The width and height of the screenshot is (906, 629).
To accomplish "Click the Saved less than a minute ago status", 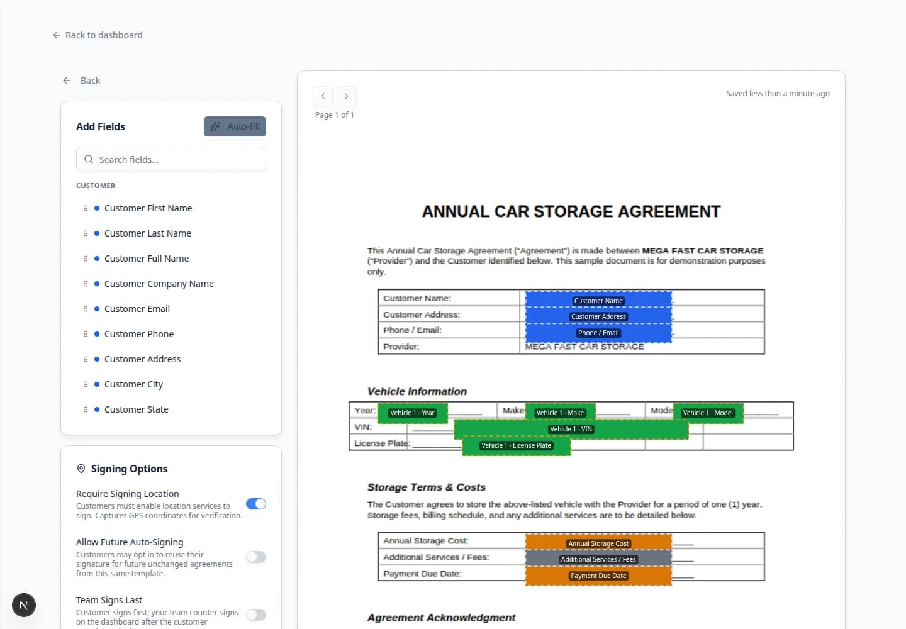I will [778, 93].
